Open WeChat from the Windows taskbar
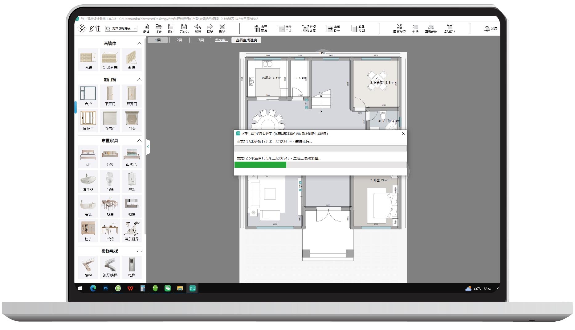Screen dimensions: 575x330 (x=168, y=288)
